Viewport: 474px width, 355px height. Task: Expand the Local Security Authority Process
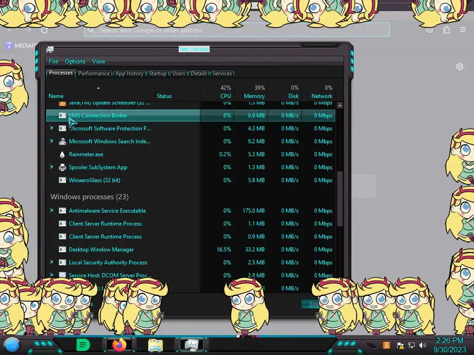pyautogui.click(x=52, y=263)
